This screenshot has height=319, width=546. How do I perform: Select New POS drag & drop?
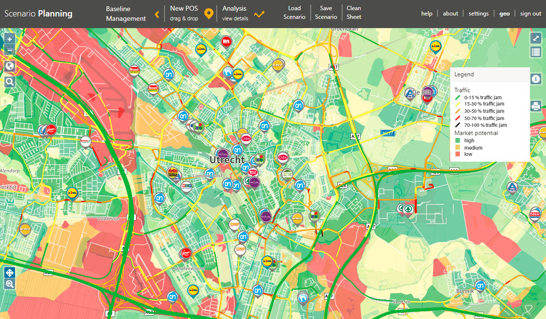tap(184, 13)
